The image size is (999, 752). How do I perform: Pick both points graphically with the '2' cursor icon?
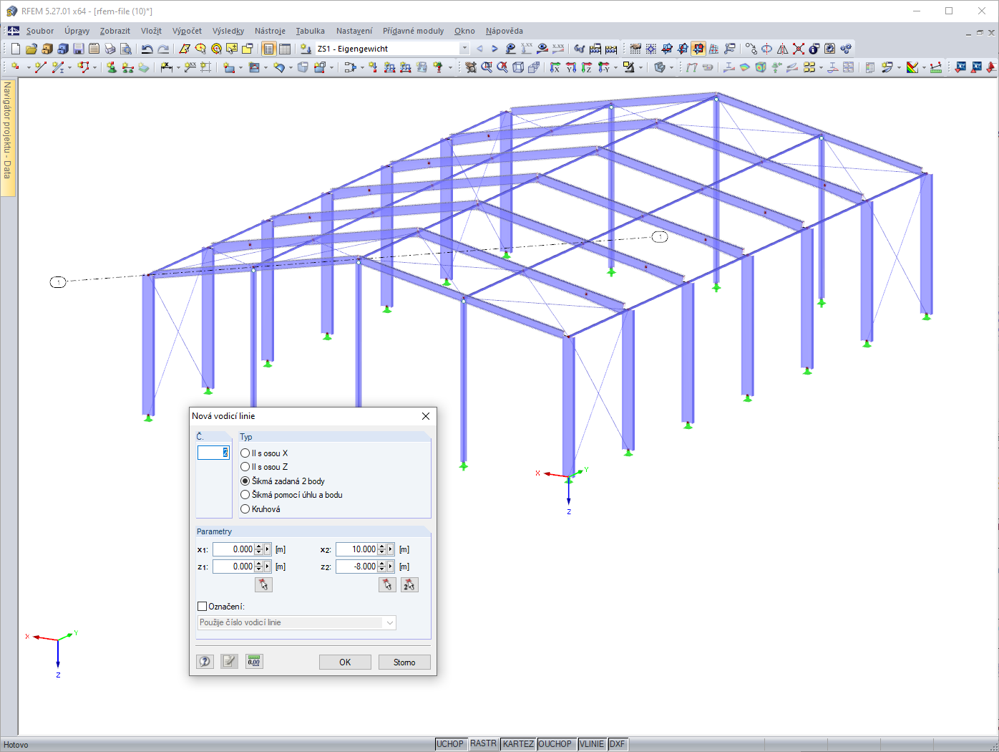[409, 585]
